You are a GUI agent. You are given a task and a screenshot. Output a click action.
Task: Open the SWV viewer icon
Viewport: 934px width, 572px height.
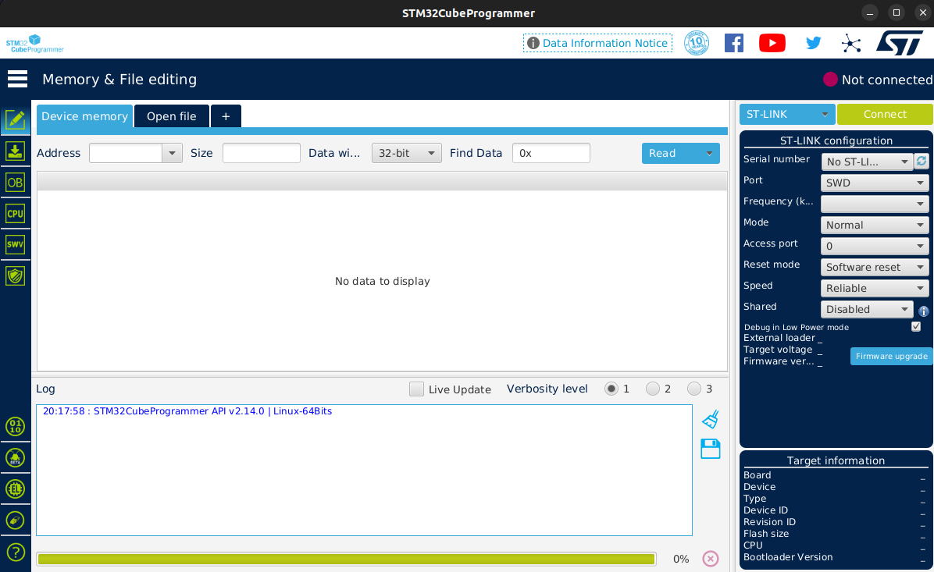click(x=15, y=244)
